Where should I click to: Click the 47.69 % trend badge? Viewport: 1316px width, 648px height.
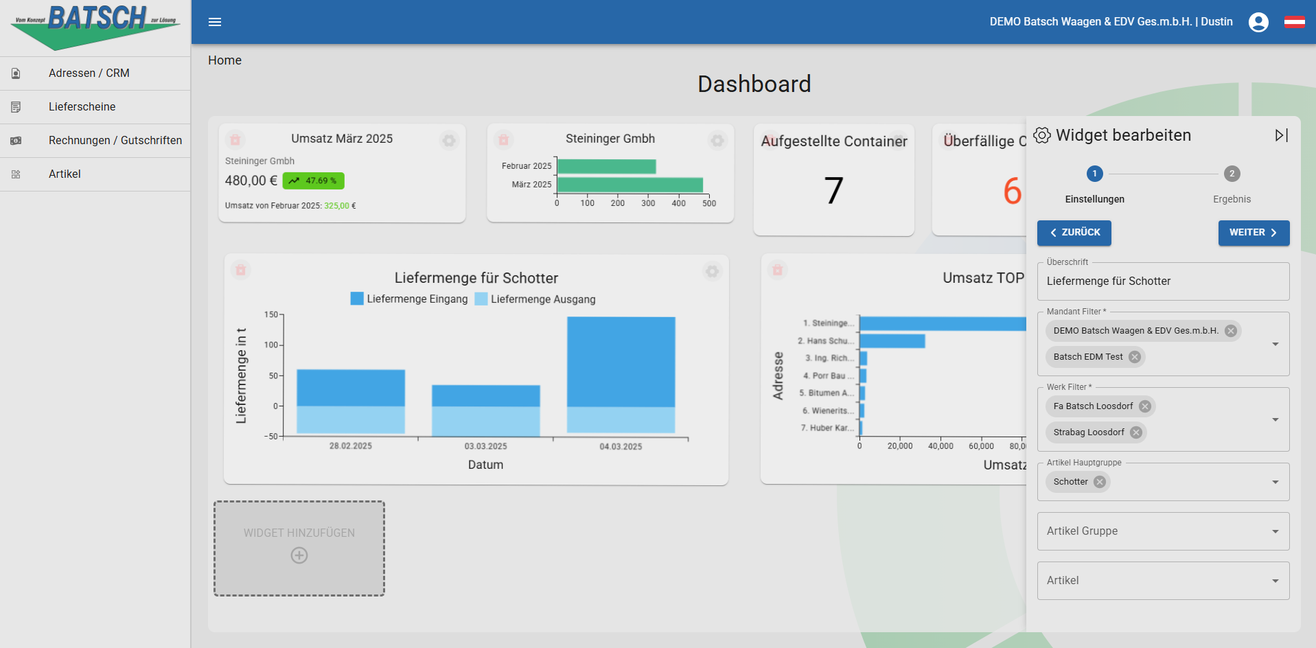tap(313, 181)
